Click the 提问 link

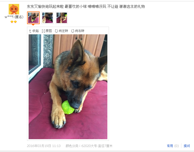click(x=187, y=146)
